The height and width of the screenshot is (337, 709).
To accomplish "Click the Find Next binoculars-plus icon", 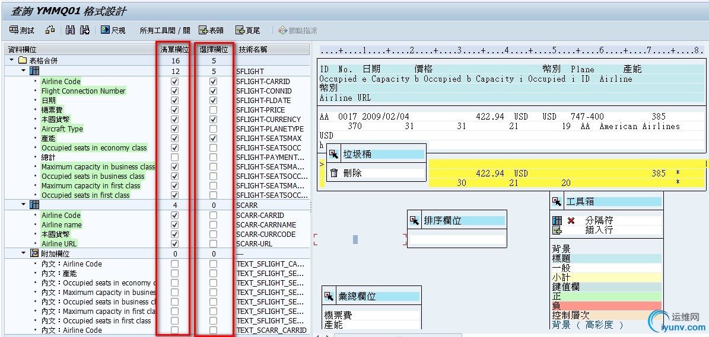I will (x=85, y=30).
